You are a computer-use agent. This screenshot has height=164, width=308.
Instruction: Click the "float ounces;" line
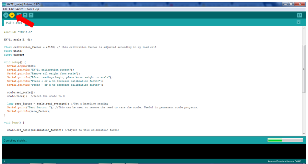[14, 55]
